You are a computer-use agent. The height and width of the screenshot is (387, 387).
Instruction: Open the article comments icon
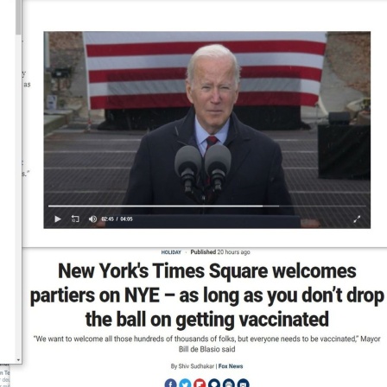tap(214, 384)
